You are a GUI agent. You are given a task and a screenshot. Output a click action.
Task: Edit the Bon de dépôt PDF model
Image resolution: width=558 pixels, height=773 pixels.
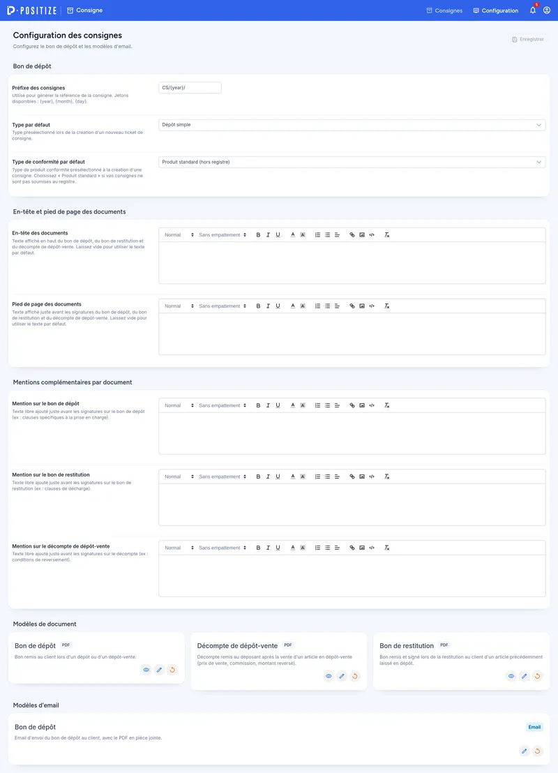[159, 670]
